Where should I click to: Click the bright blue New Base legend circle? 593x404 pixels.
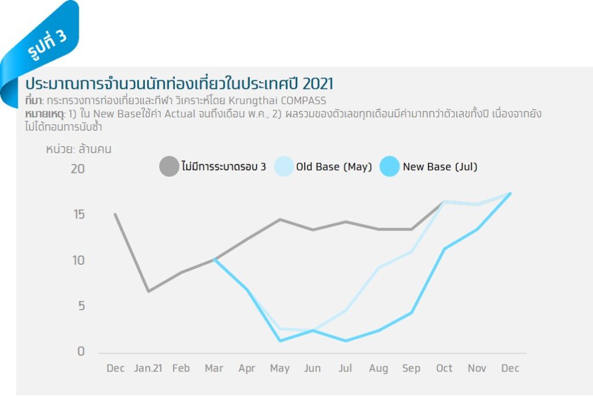[x=390, y=167]
